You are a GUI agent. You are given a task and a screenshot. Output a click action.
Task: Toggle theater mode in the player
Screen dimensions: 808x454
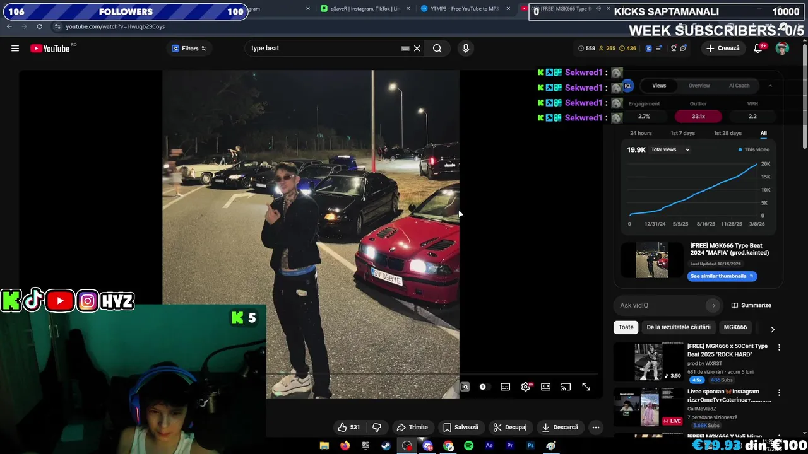point(546,387)
